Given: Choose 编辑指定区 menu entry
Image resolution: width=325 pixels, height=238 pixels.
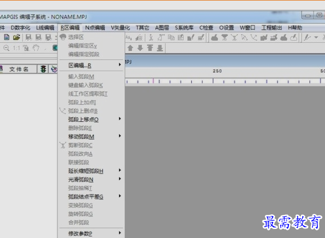Looking at the screenshot, I should 91,46.
